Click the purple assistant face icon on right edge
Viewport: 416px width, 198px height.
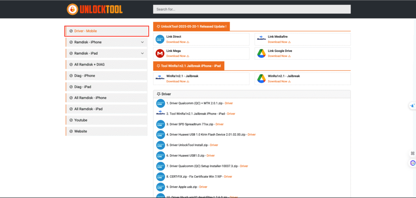[x=413, y=163]
